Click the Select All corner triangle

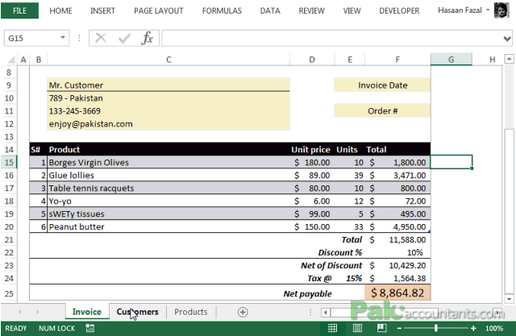coord(11,60)
